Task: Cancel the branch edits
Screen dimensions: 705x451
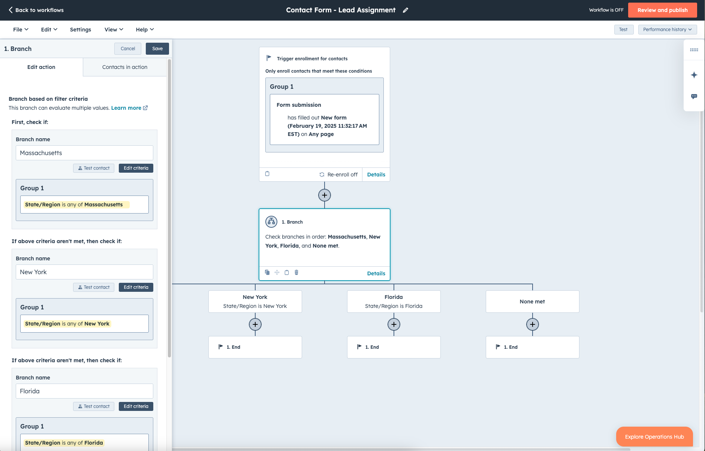Action: (128, 49)
